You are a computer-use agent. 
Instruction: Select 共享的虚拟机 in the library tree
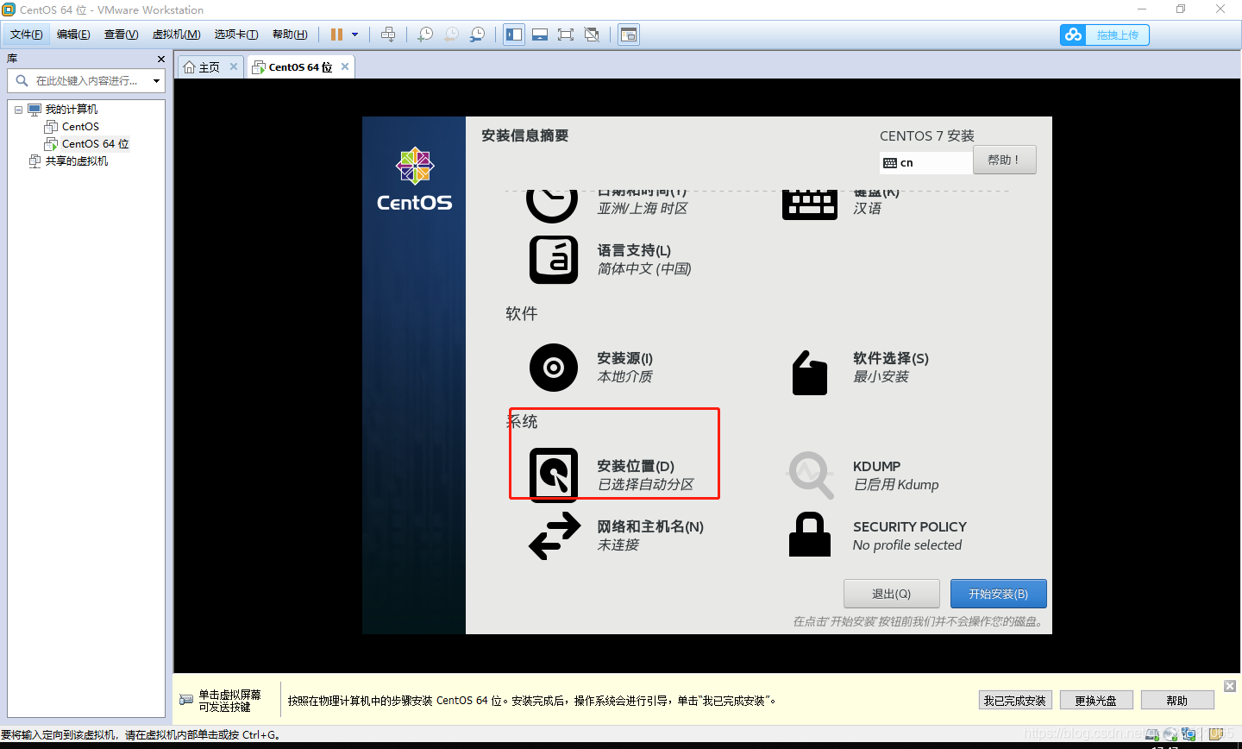[77, 161]
